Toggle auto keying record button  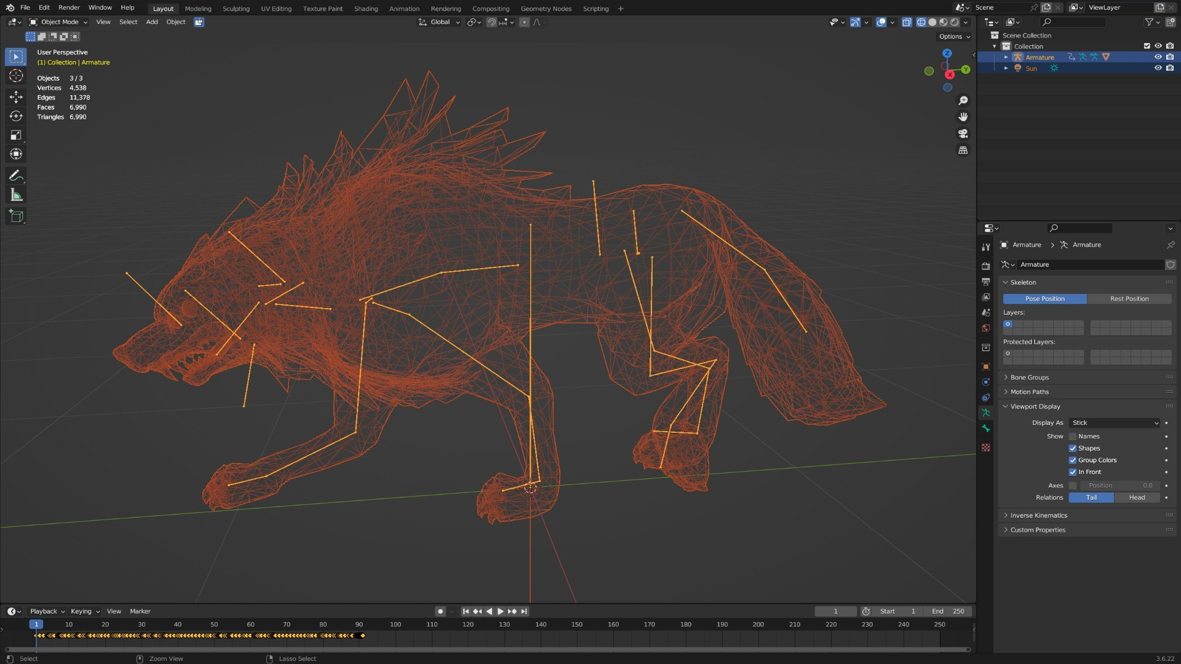pyautogui.click(x=440, y=611)
